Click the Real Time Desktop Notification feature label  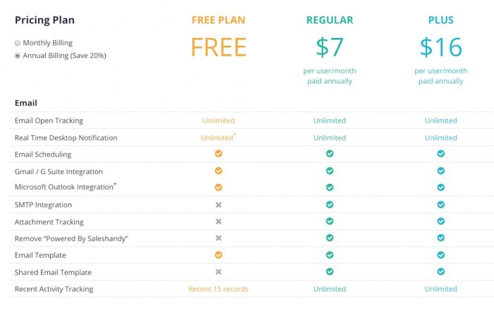pyautogui.click(x=66, y=137)
